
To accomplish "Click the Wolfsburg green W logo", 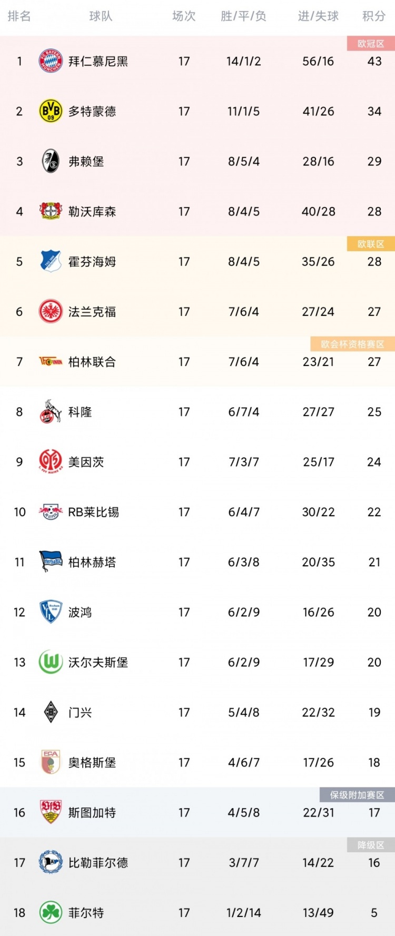I will pos(51,662).
